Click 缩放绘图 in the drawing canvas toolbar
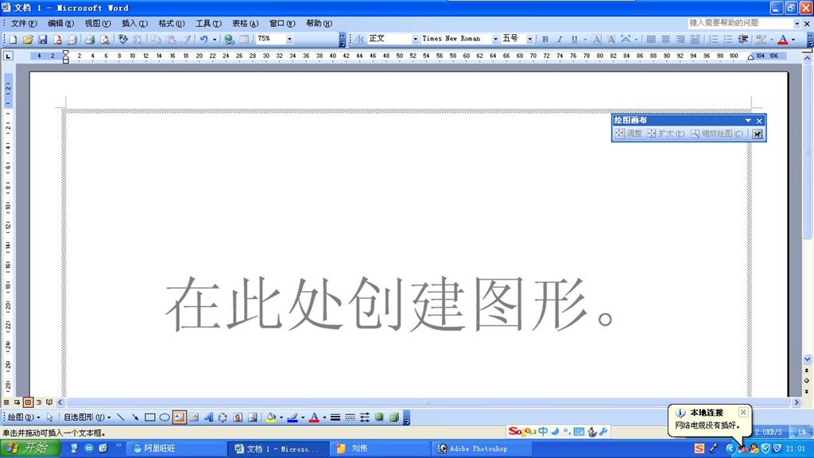Viewport: 814px width, 458px height. 717,134
